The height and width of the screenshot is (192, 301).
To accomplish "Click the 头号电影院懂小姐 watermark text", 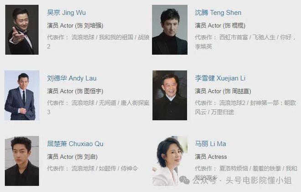I will tap(259, 180).
